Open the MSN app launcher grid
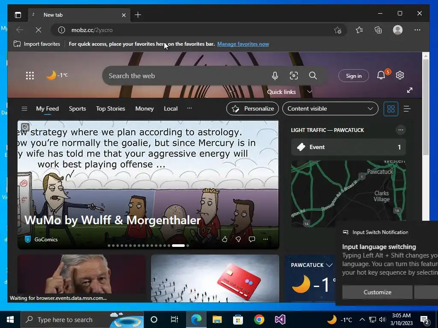Screen dimensions: 438x328 click(30, 76)
